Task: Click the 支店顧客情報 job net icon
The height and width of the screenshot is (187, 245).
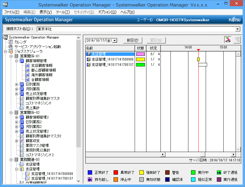Action: click(28, 66)
